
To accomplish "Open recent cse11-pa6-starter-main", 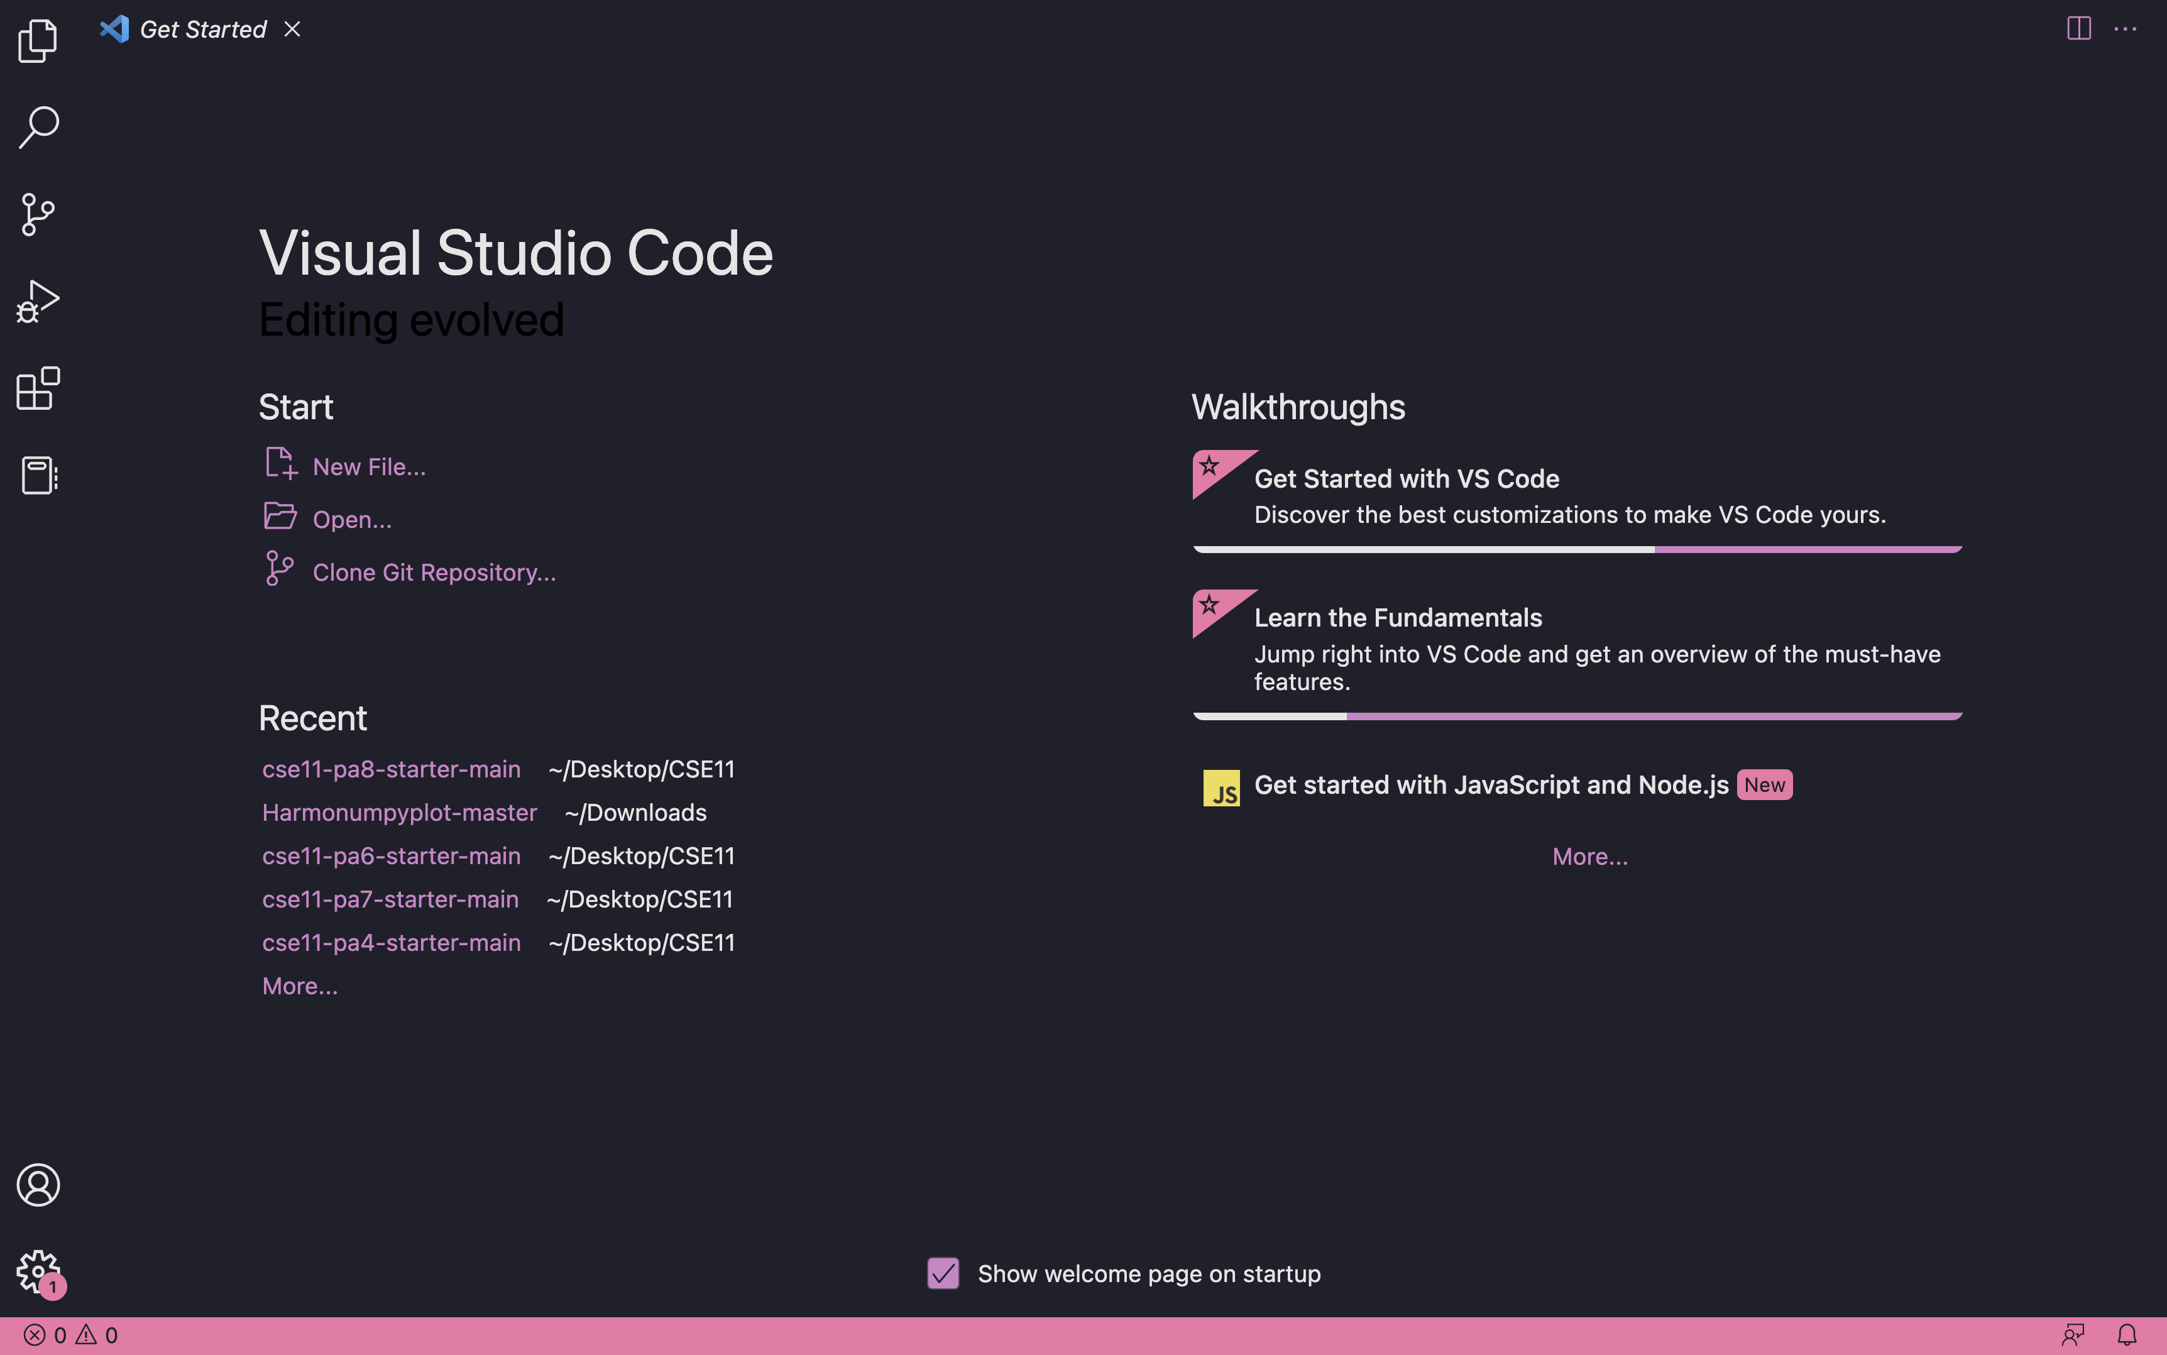I will click(392, 856).
